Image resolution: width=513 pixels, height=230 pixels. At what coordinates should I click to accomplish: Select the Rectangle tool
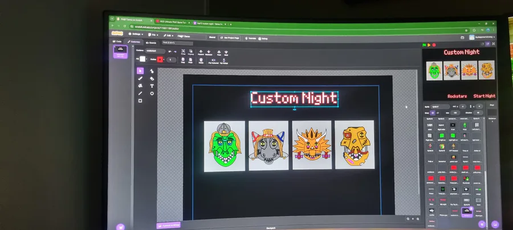pos(140,101)
